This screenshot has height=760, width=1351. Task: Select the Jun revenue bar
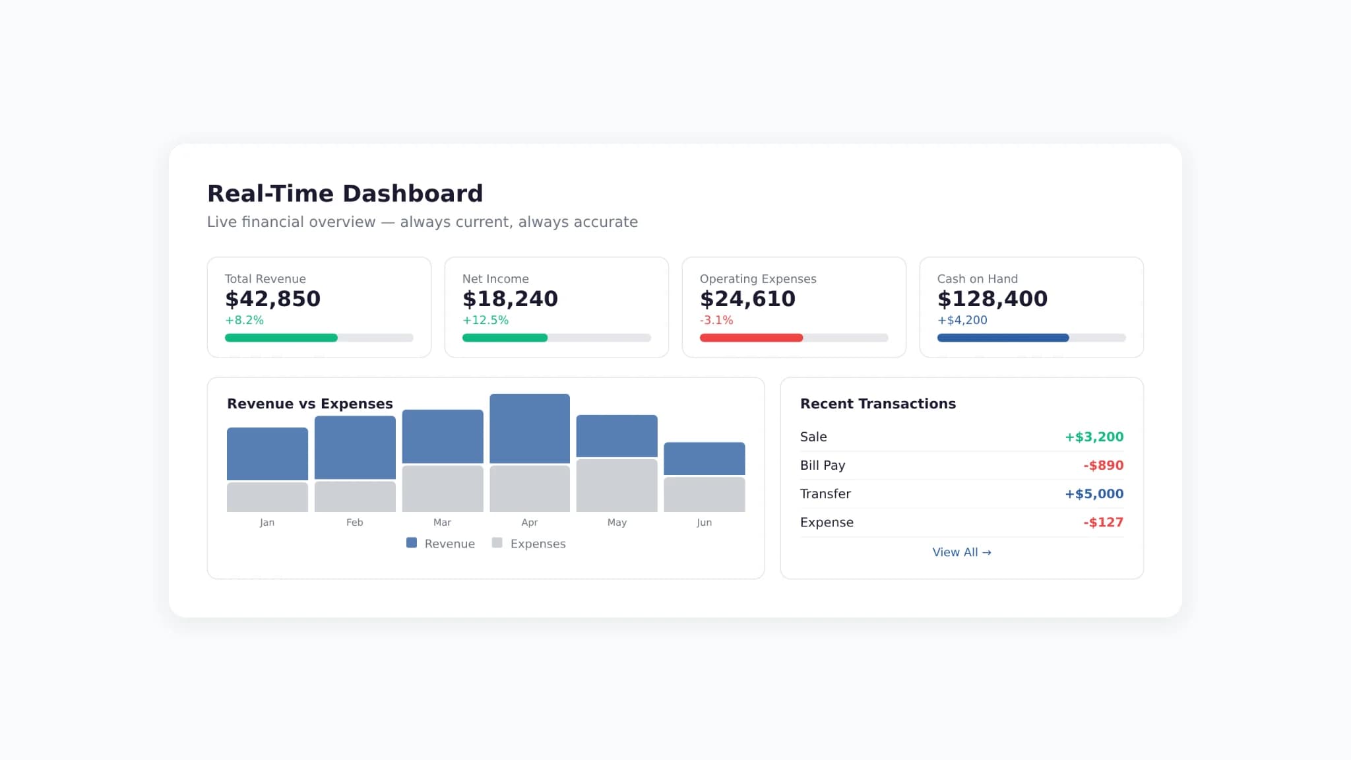[x=705, y=459]
